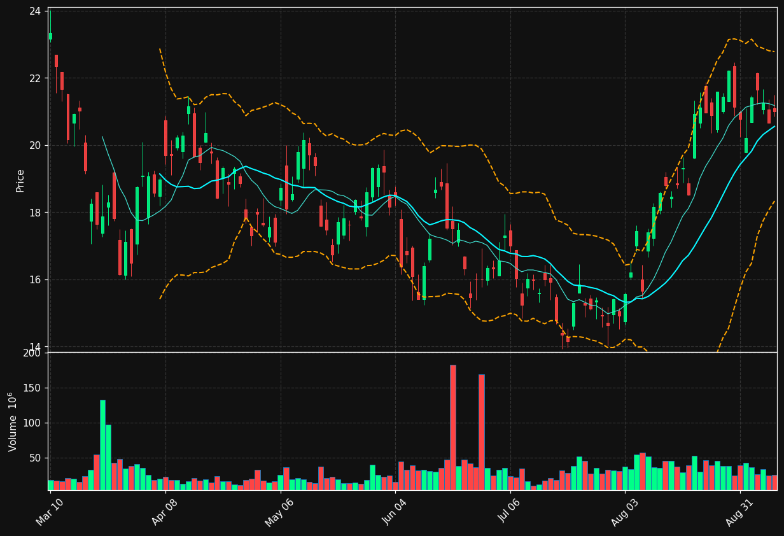This screenshot has height=536, width=784.
Task: Click volume tick value 150
Action: [32, 388]
